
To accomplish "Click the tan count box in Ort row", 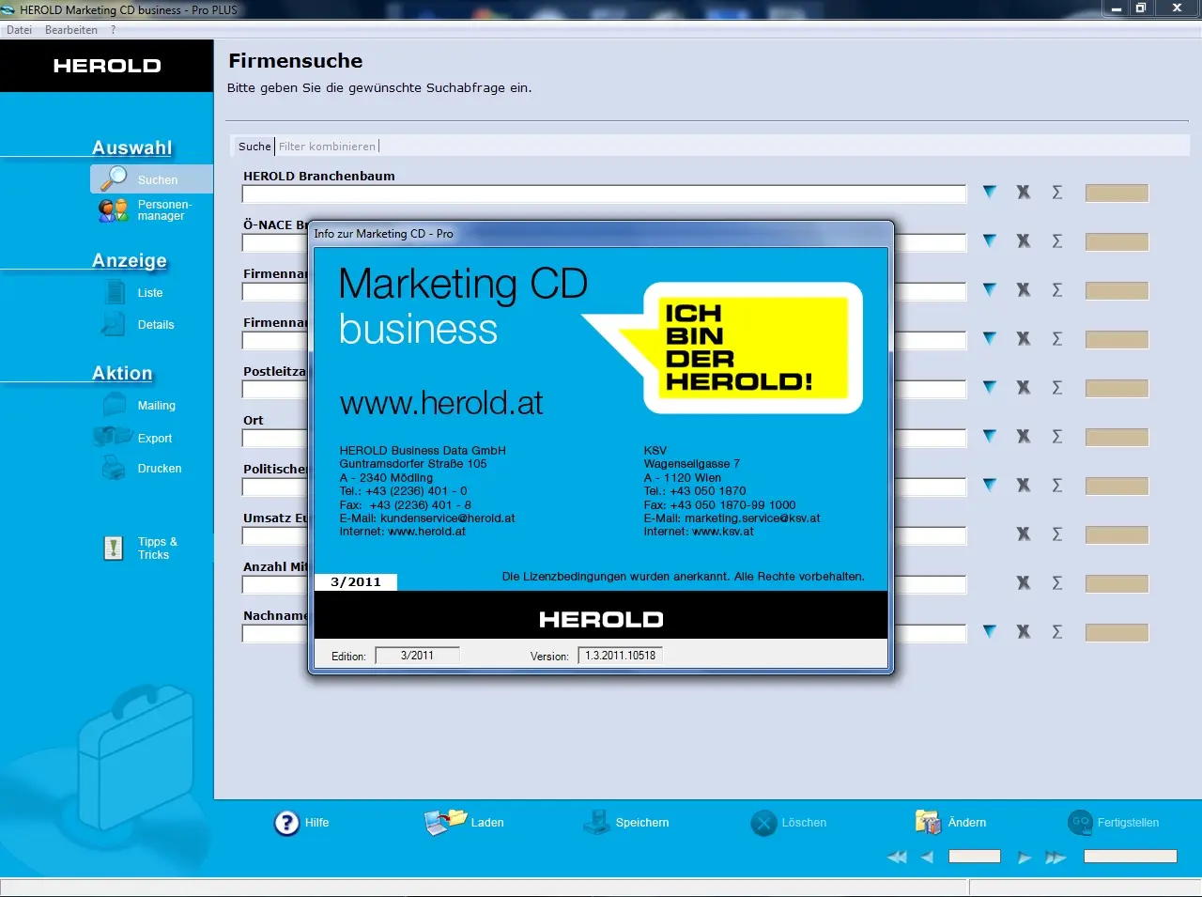I will click(1117, 437).
